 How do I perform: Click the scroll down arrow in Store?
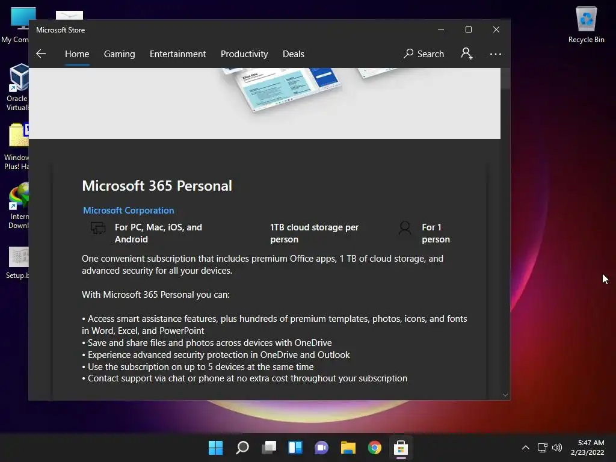505,395
